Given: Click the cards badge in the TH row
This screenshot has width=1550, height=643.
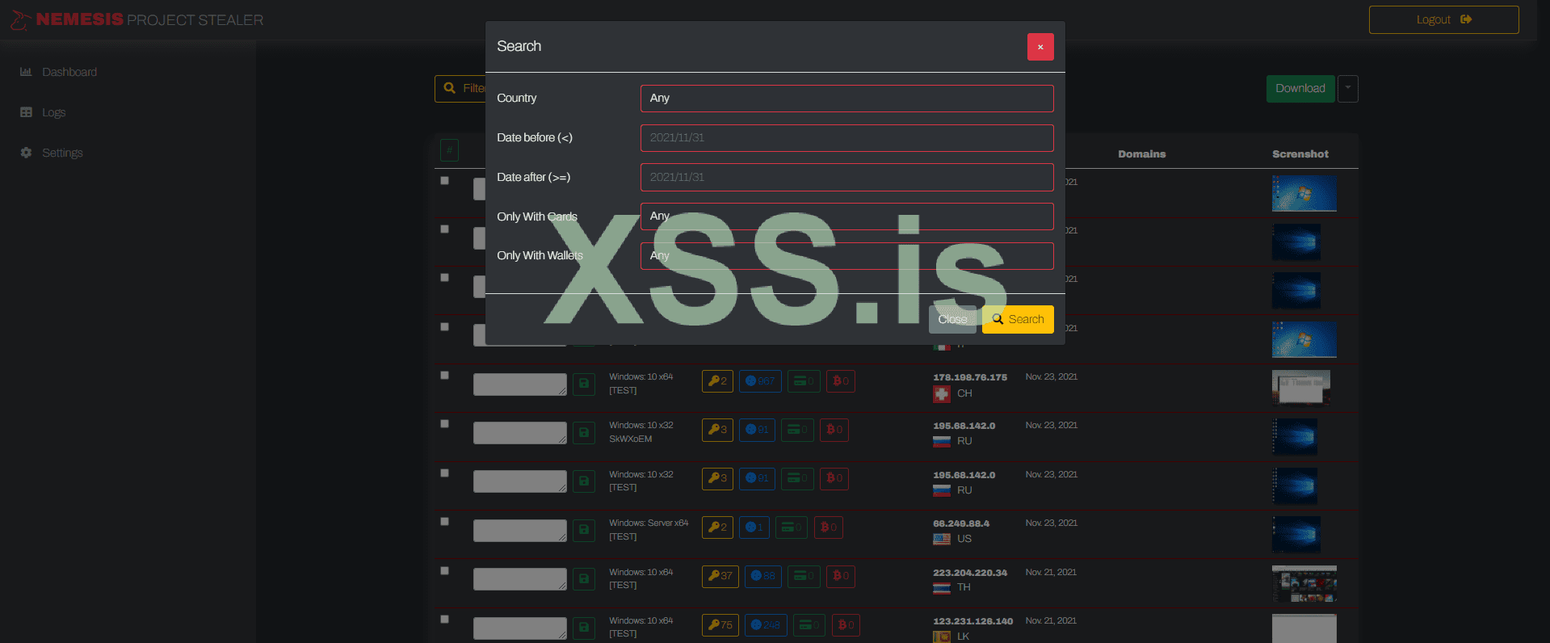Looking at the screenshot, I should pos(804,576).
